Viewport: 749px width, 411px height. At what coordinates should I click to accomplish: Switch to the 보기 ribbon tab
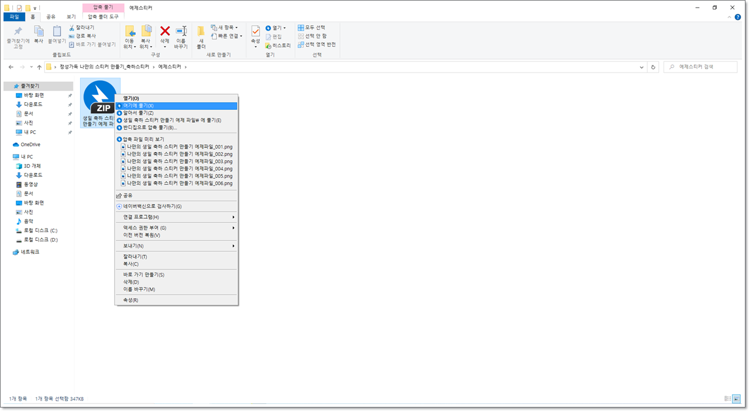(x=71, y=17)
